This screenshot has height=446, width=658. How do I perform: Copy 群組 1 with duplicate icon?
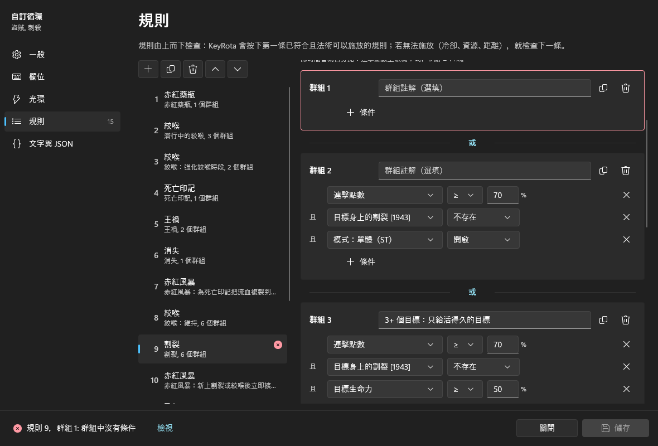[x=603, y=88]
